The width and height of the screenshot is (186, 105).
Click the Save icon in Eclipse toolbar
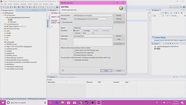coord(6,7)
